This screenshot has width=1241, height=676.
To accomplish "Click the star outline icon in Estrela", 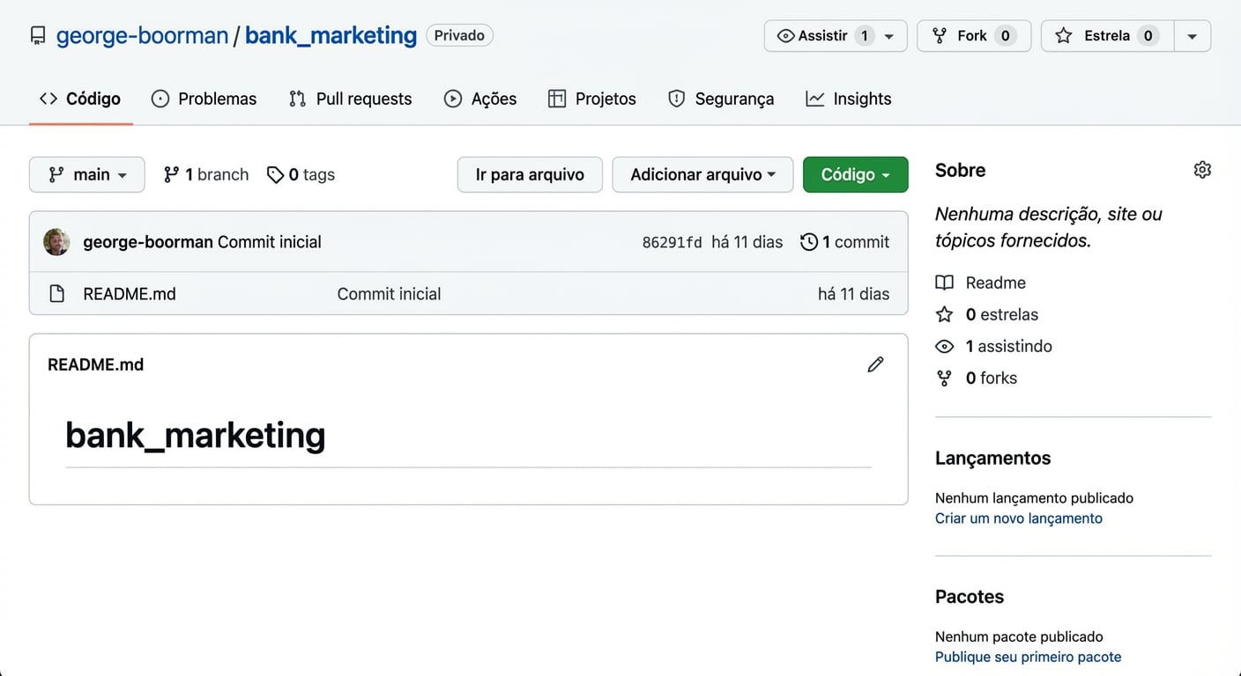I will pos(1064,36).
